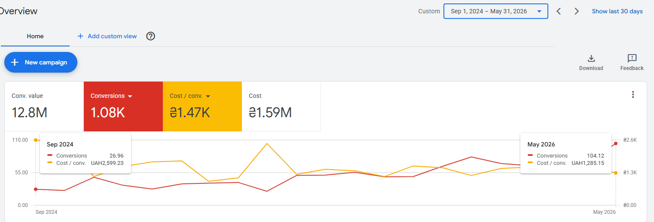Start a New campaign
The height and width of the screenshot is (222, 654).
(41, 62)
